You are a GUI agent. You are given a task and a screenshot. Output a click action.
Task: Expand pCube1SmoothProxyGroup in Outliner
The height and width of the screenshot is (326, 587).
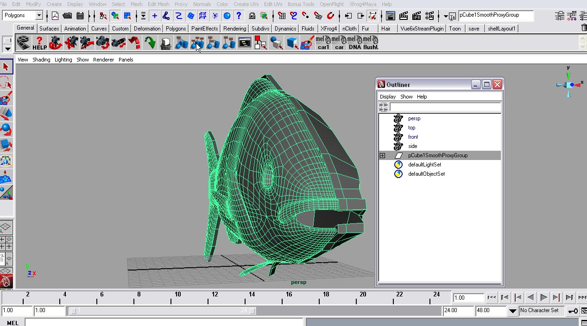(382, 155)
